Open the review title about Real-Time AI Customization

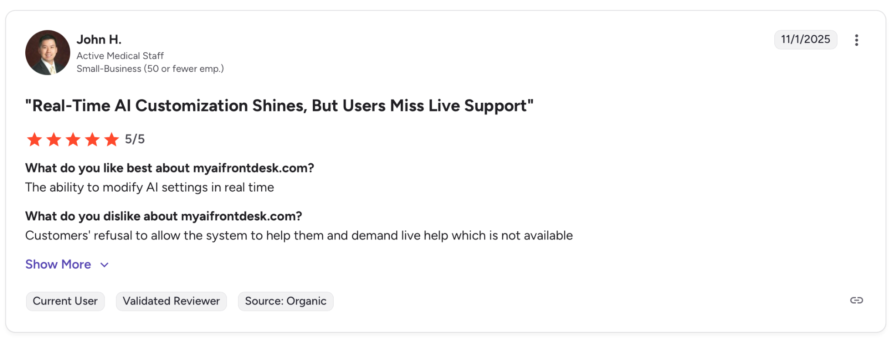click(279, 106)
